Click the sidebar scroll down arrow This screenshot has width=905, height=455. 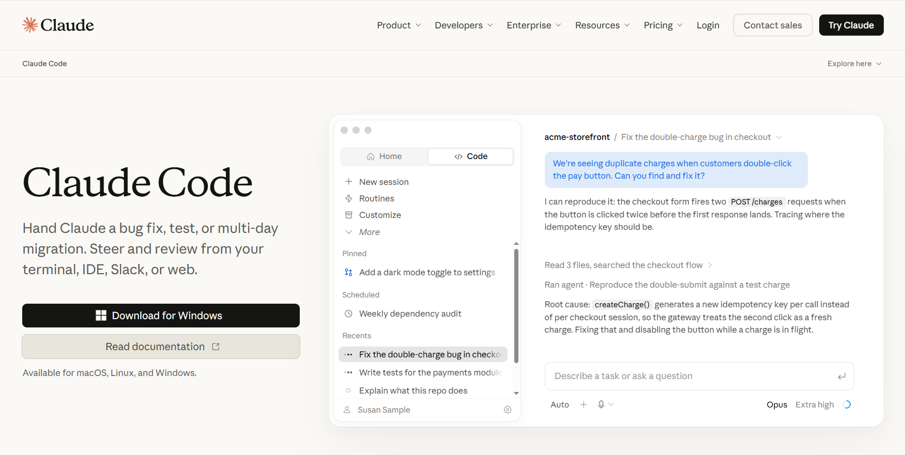pyautogui.click(x=516, y=394)
